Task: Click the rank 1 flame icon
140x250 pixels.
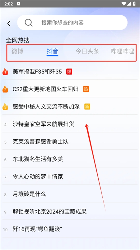Action: 5,72
